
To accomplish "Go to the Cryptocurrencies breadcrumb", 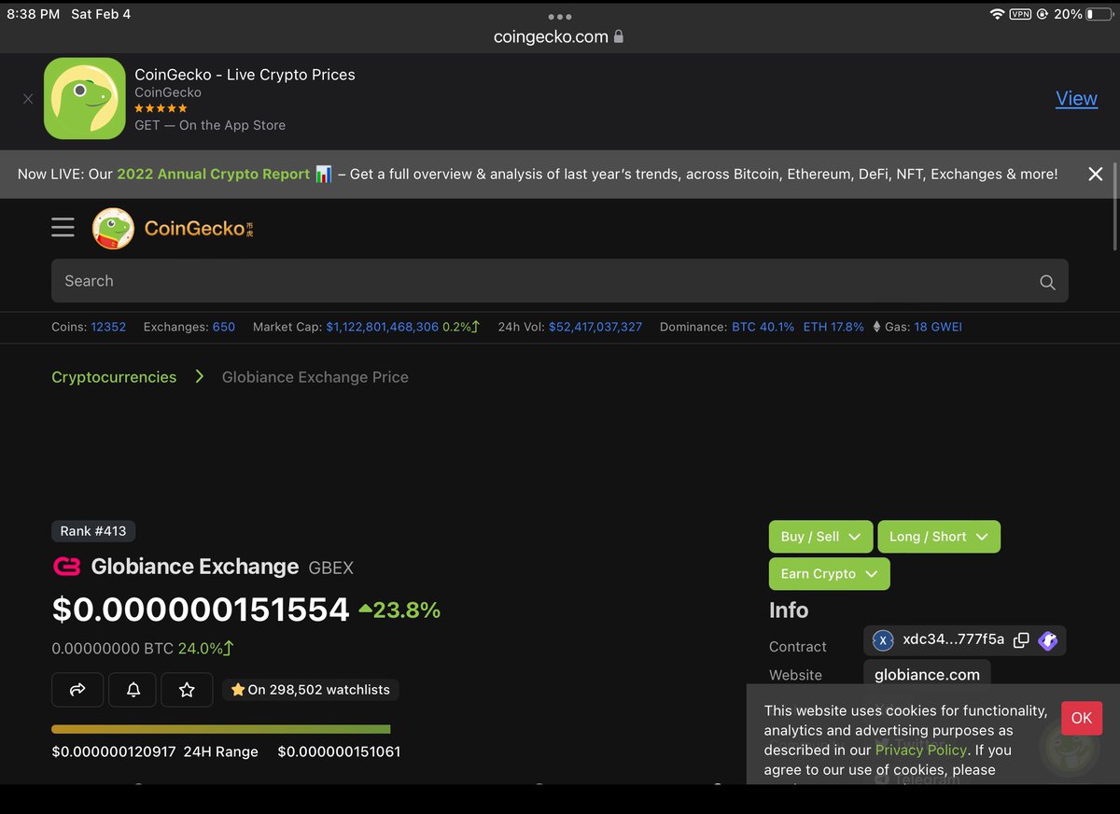I will click(114, 377).
